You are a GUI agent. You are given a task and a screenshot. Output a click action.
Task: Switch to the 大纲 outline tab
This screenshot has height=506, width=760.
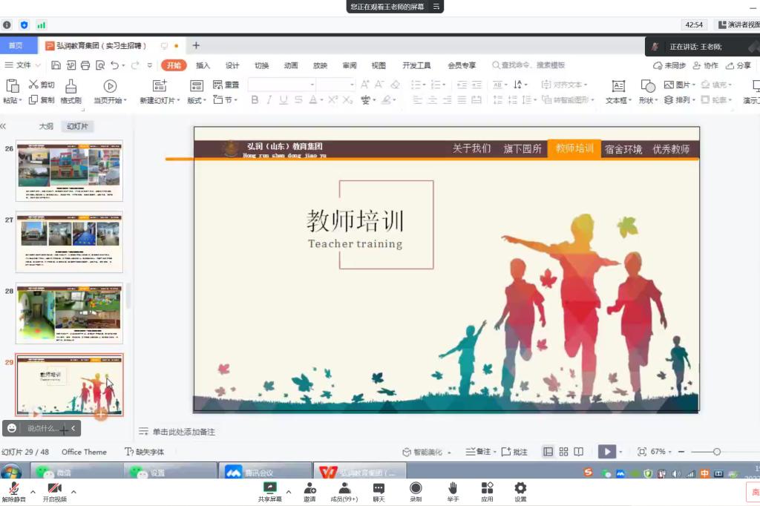click(46, 126)
